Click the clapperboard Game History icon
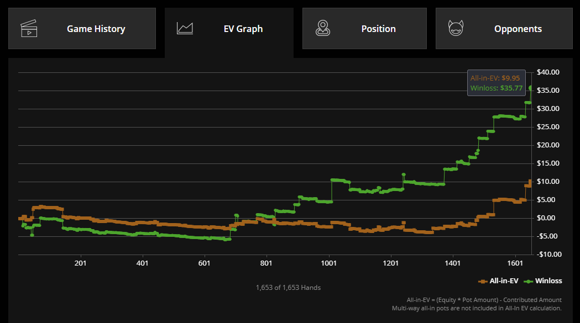This screenshot has width=580, height=323. (29, 29)
